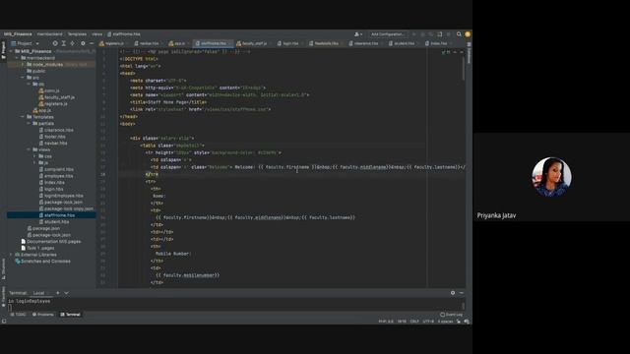
Task: Switch to the faculty_staff.js editor tab
Action: pos(253,43)
